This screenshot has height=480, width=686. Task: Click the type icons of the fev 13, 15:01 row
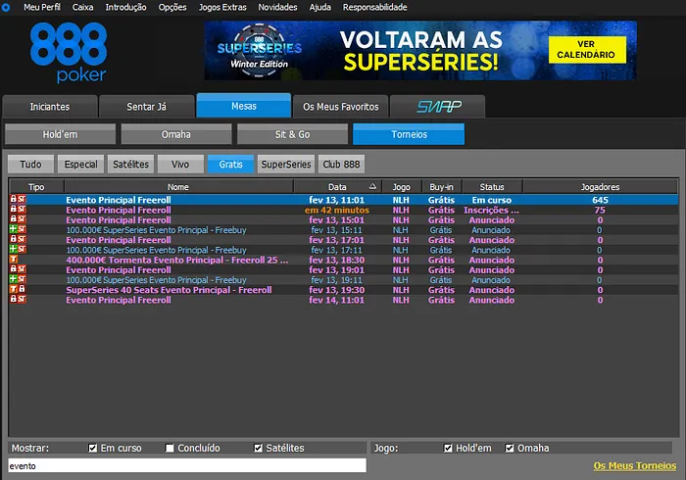coord(18,219)
